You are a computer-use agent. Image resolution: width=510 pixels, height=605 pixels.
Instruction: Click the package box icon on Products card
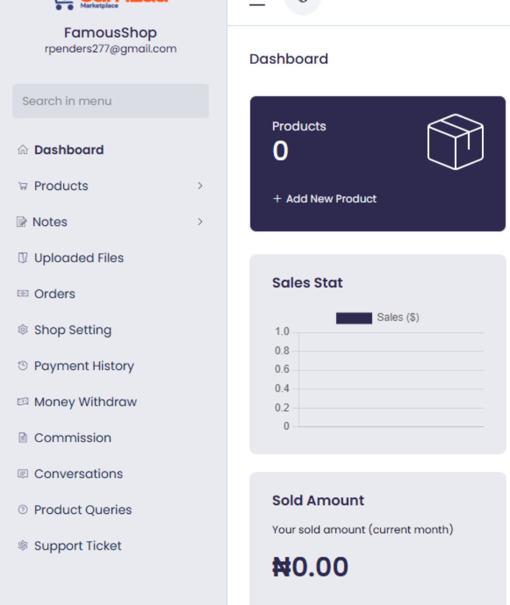tap(455, 142)
